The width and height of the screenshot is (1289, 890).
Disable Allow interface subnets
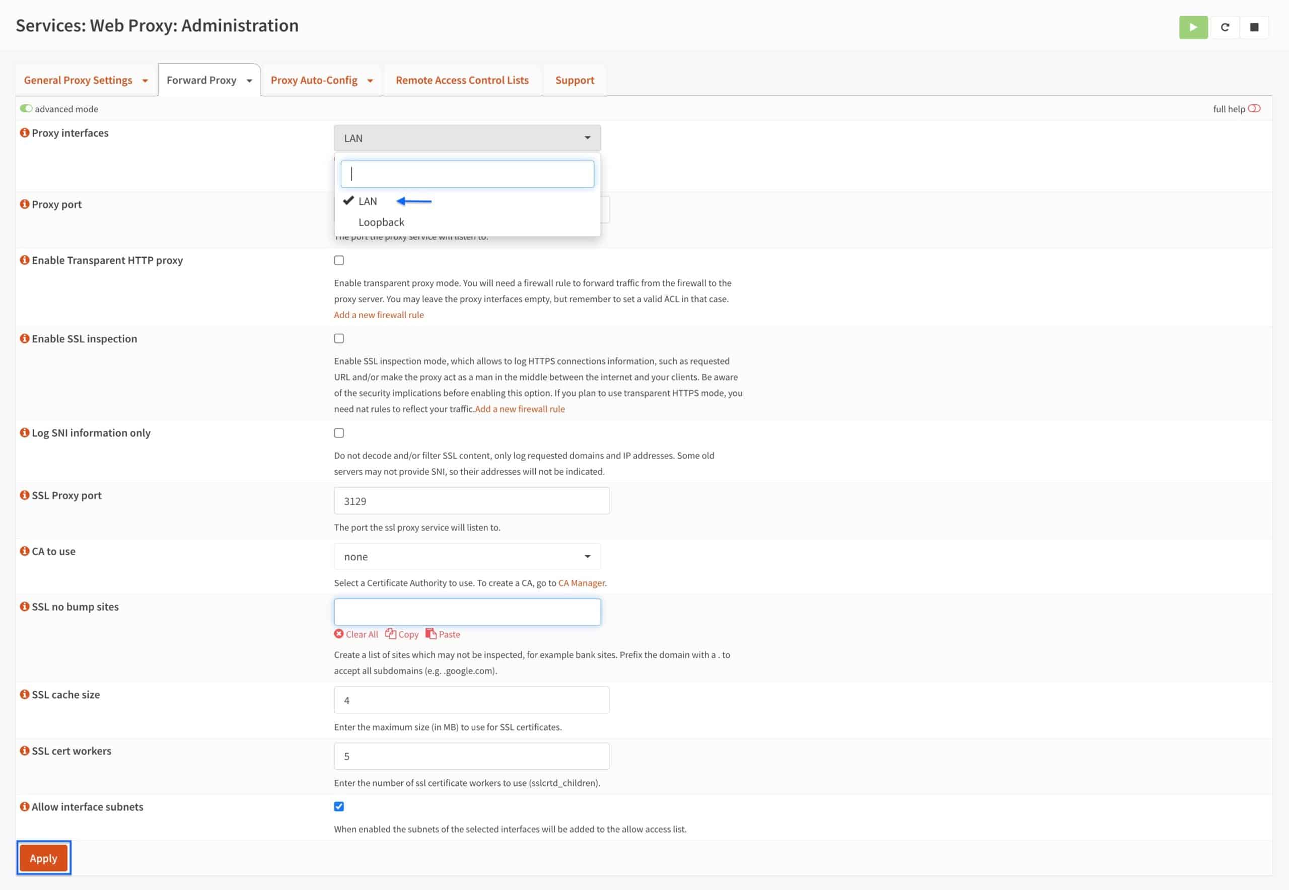339,806
